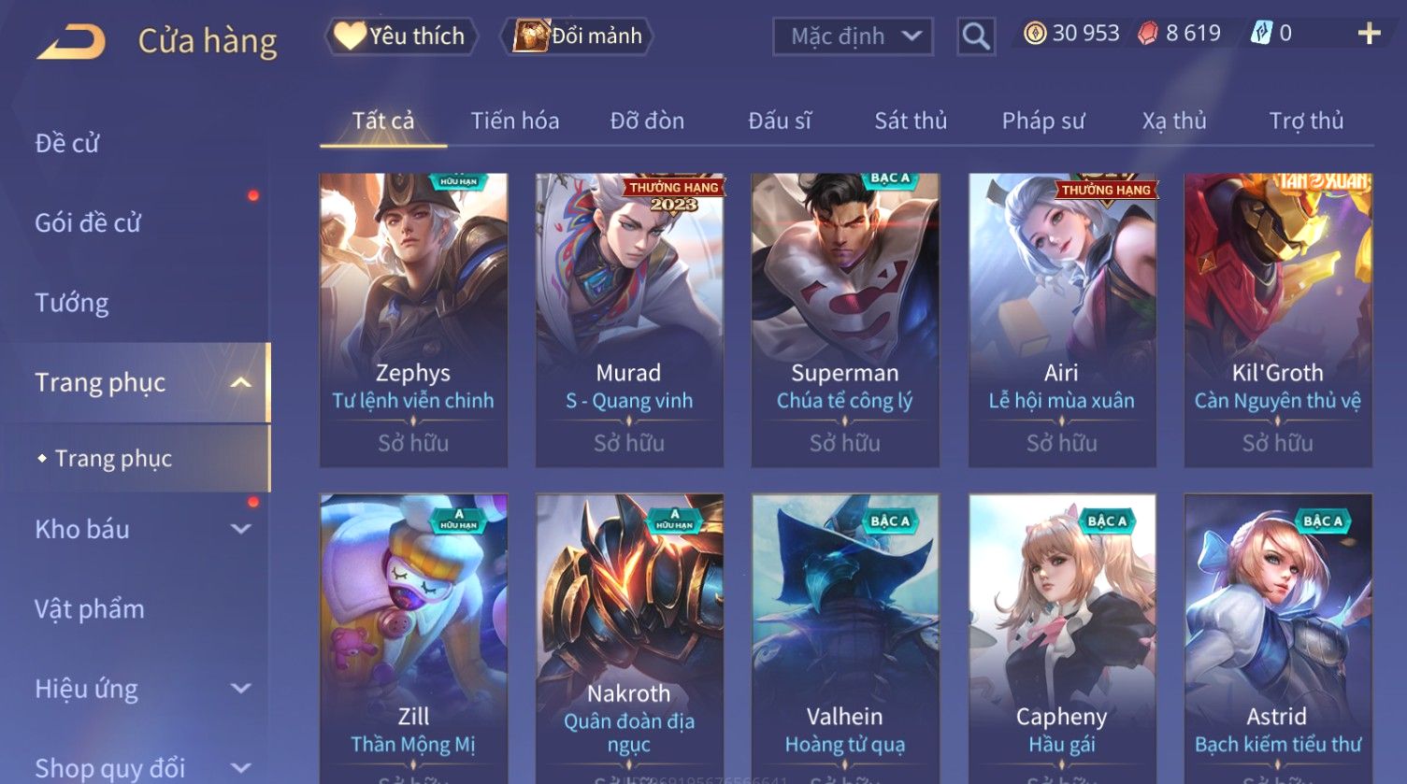Screen dimensions: 1407x784
Task: Open the Đổi mảnh chest button
Action: pos(577,36)
